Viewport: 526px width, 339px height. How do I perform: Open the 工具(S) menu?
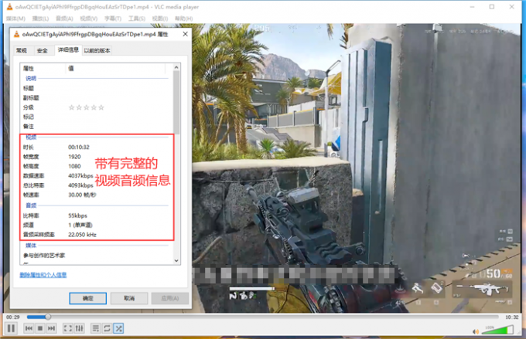[137, 19]
